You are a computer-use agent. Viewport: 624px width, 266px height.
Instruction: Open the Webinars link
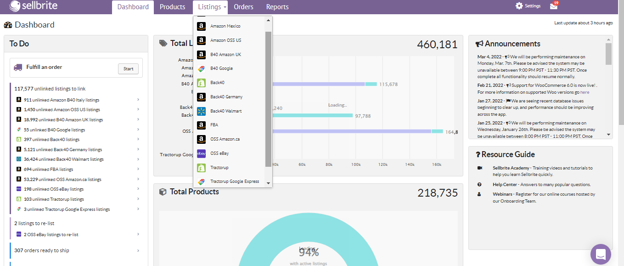[x=502, y=194]
